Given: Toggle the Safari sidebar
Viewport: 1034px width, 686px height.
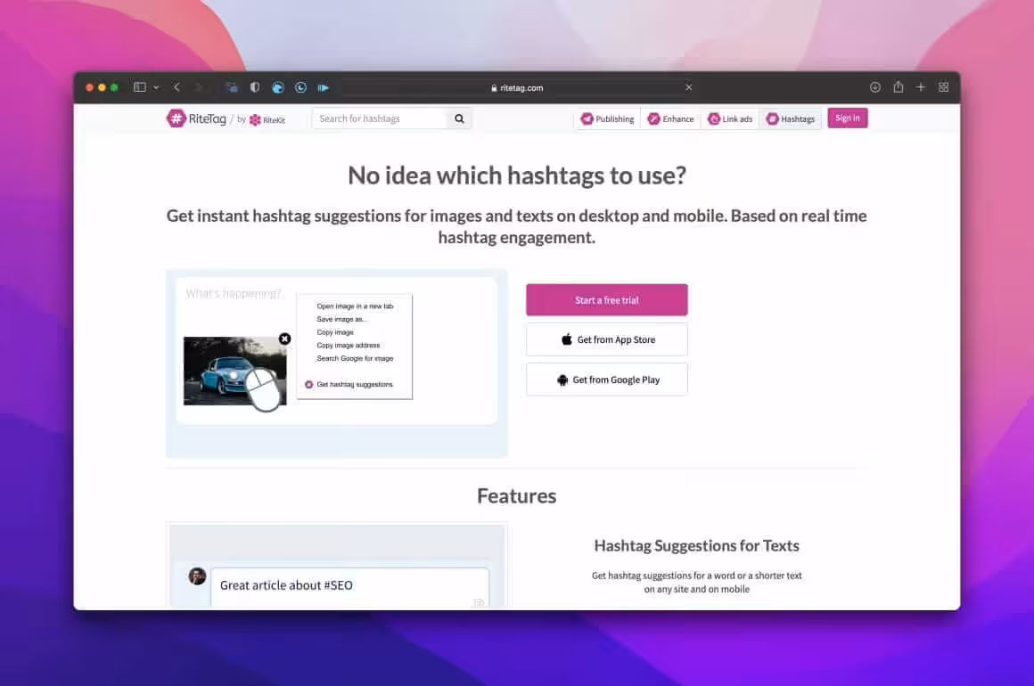Looking at the screenshot, I should pyautogui.click(x=139, y=87).
